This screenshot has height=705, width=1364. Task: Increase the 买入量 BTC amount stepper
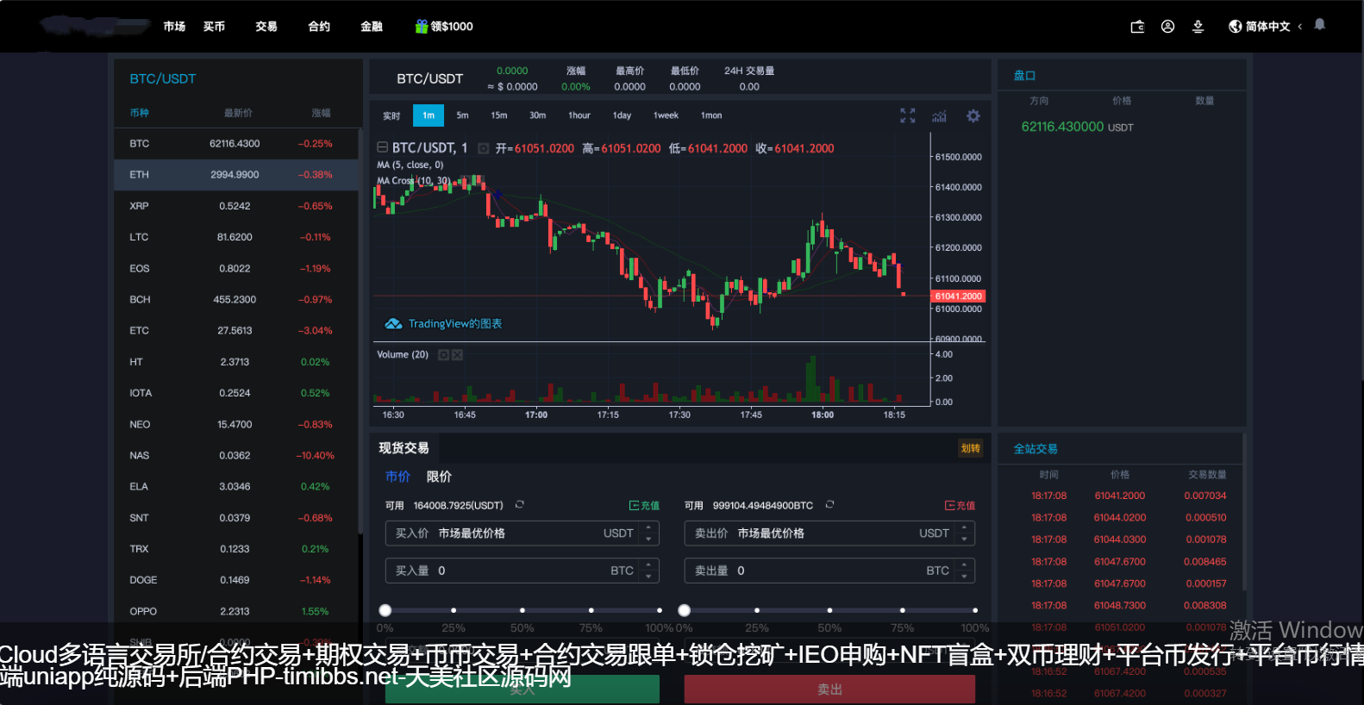(648, 565)
